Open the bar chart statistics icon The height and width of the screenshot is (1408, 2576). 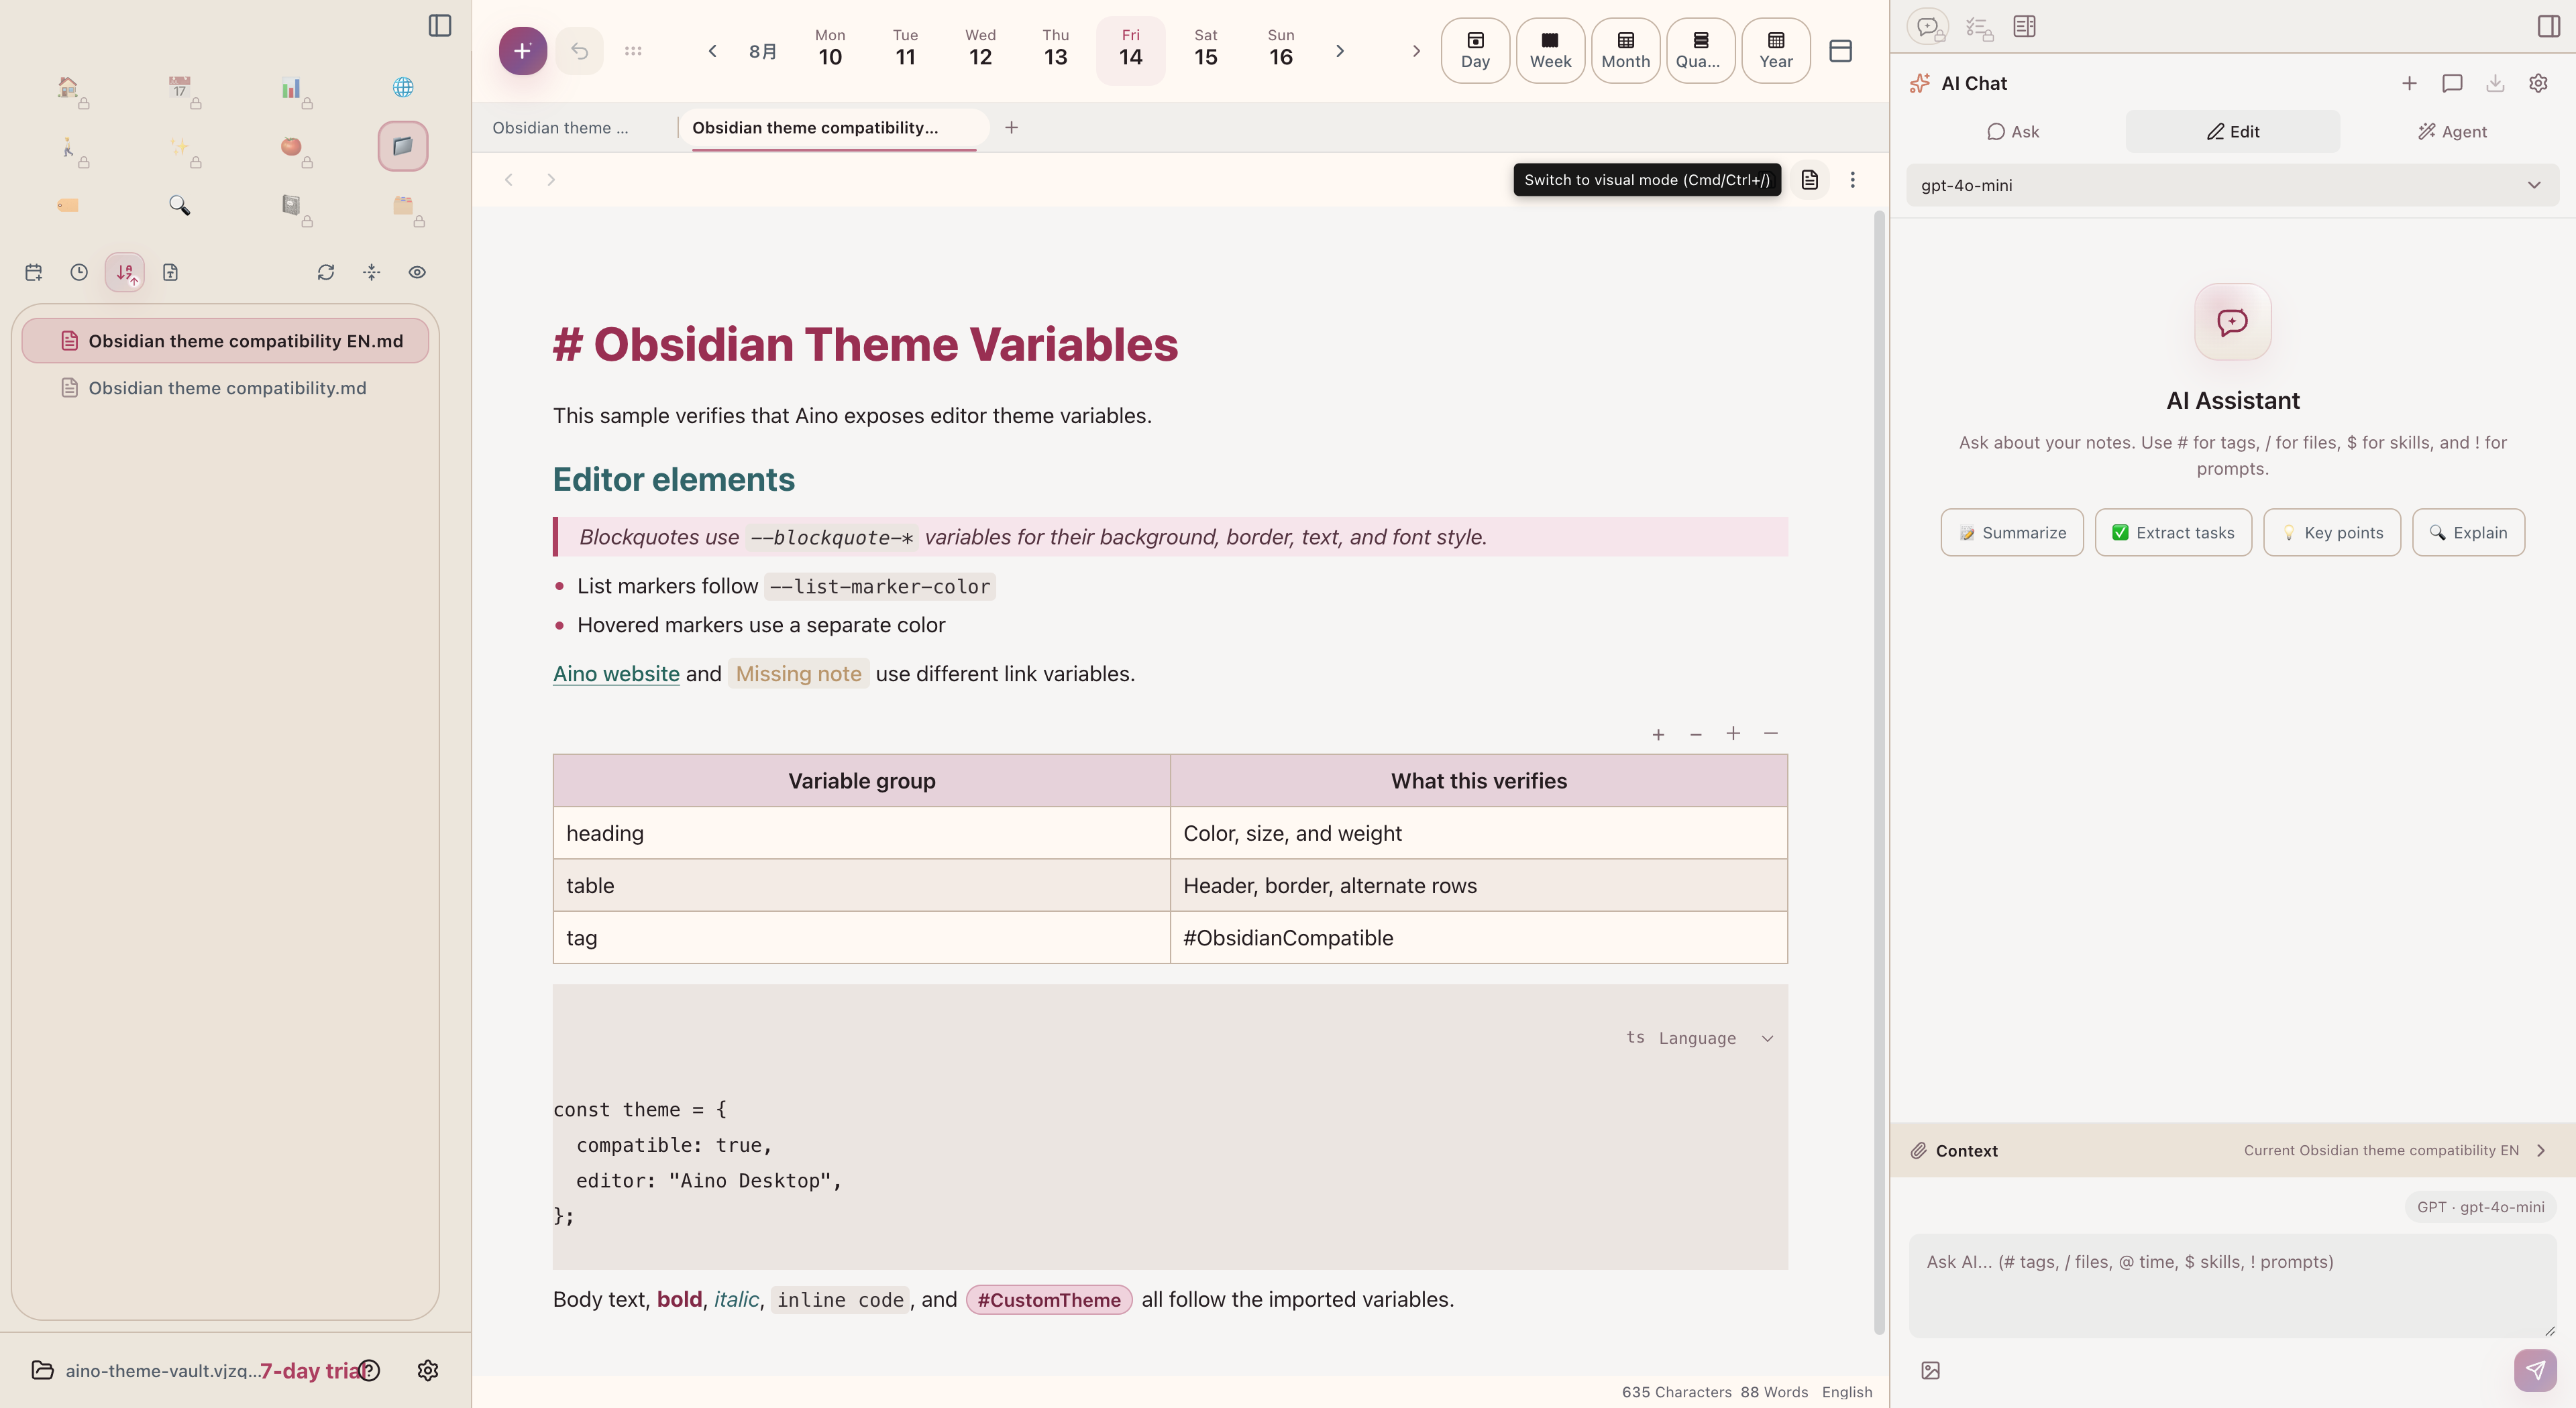tap(291, 88)
